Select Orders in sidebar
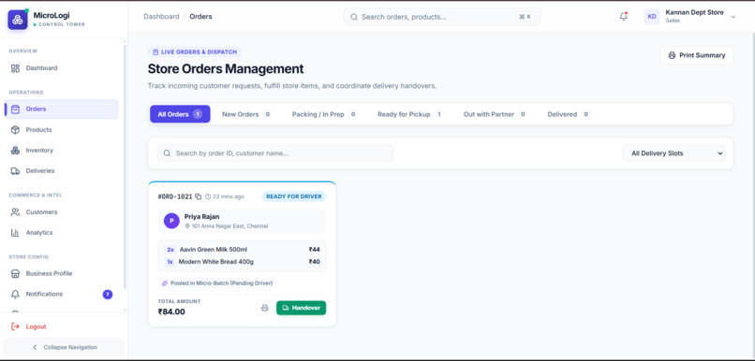 (x=61, y=109)
